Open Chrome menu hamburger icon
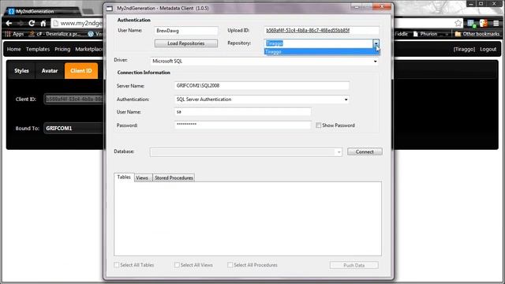Image resolution: width=505 pixels, height=284 pixels. [x=496, y=23]
